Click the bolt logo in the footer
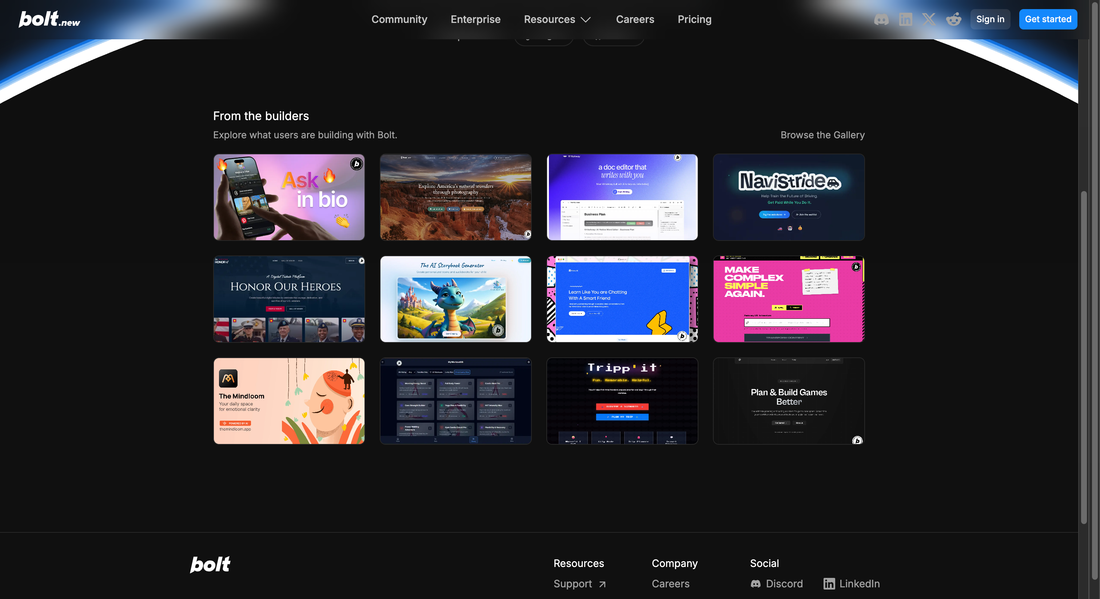 click(x=210, y=564)
